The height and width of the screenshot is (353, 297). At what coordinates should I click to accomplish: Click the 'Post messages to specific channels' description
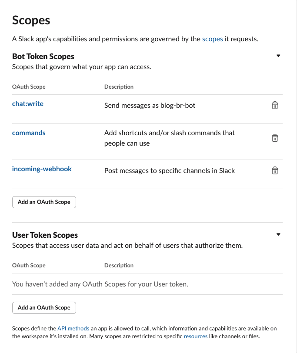(x=170, y=170)
